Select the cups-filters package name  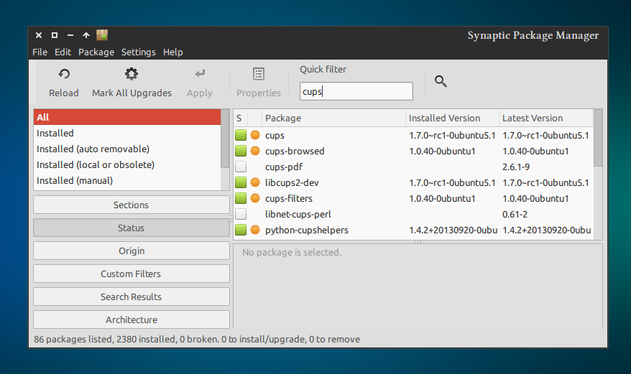click(288, 199)
